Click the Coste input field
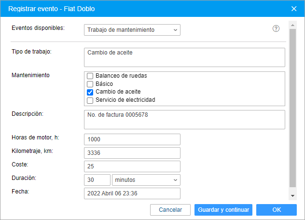The height and width of the screenshot is (220, 305). click(132, 166)
